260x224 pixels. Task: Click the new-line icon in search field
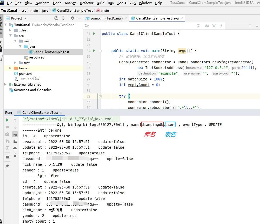click(x=199, y=26)
